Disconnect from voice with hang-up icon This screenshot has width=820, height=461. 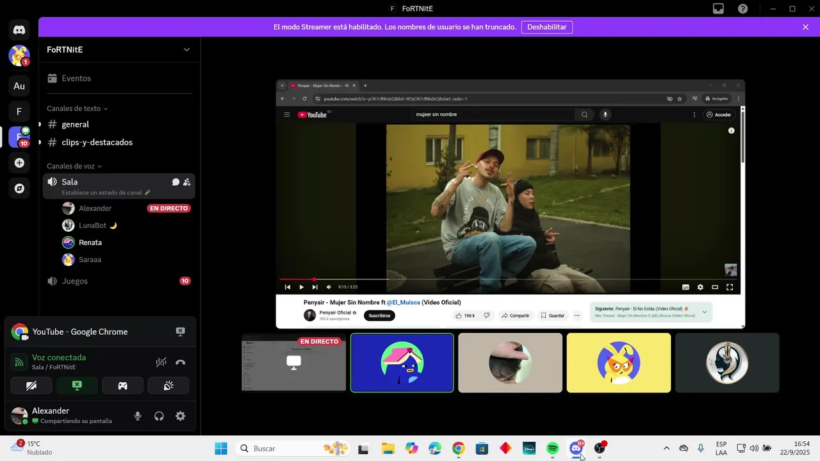click(181, 362)
